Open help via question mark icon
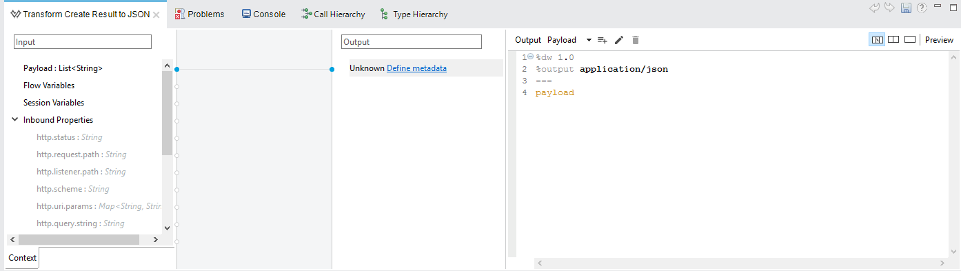The image size is (961, 271). (x=922, y=8)
